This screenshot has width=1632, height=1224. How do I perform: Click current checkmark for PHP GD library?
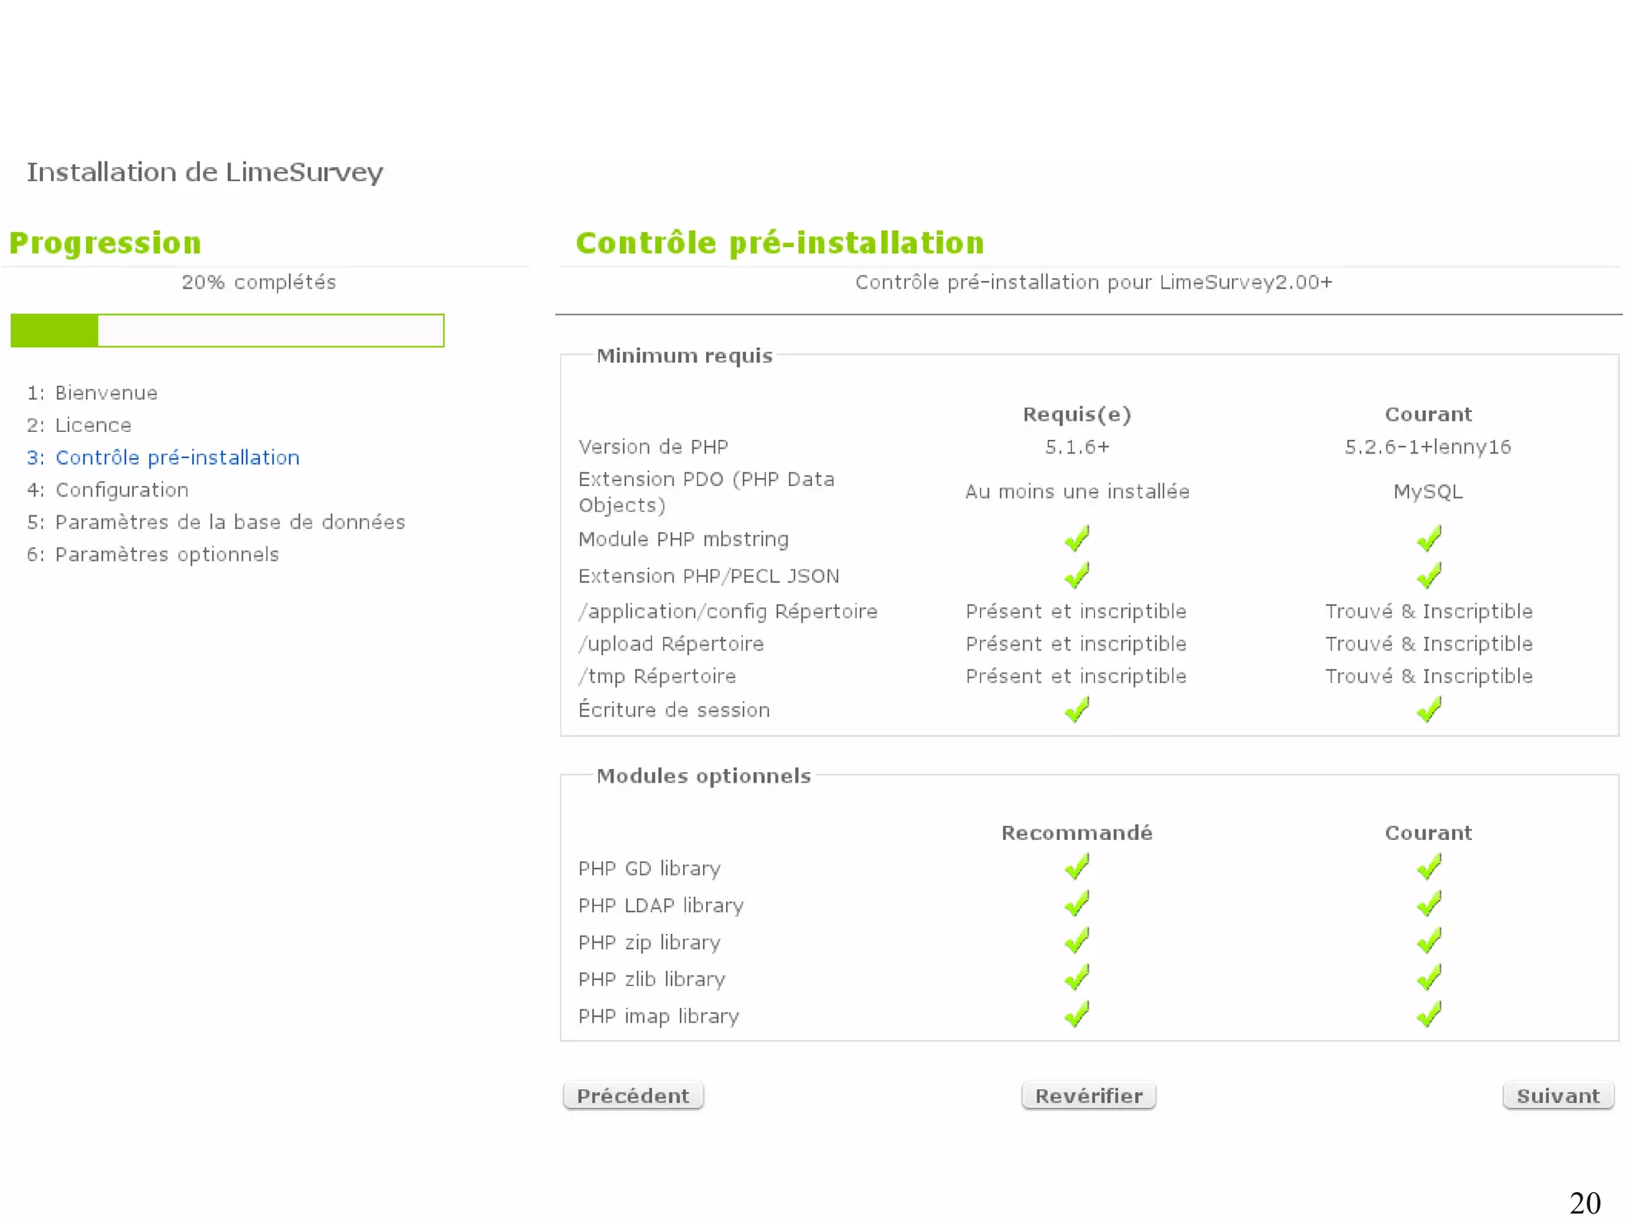(x=1428, y=867)
